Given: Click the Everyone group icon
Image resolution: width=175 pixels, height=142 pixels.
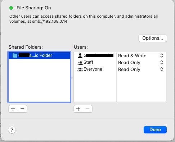Looking at the screenshot, I should tap(80, 70).
